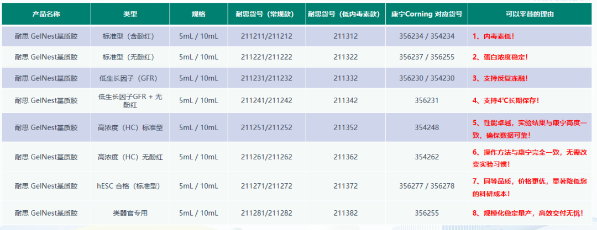
Task: Click the 规格 column header
Action: click(198, 14)
